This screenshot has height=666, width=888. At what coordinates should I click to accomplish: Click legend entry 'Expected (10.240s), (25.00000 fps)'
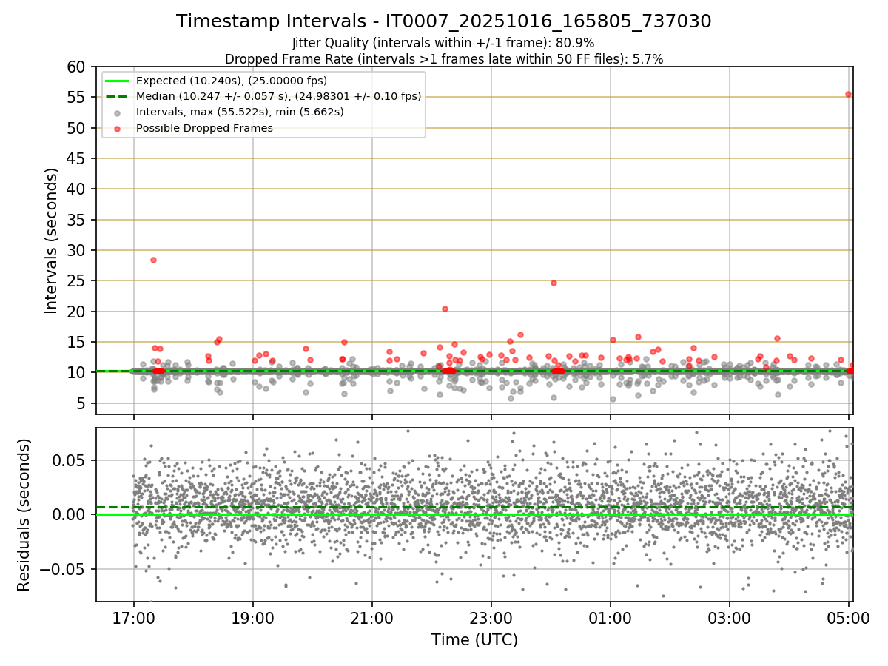(232, 81)
